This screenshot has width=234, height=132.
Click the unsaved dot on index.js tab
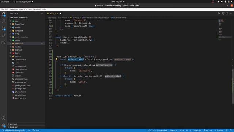[60, 14]
